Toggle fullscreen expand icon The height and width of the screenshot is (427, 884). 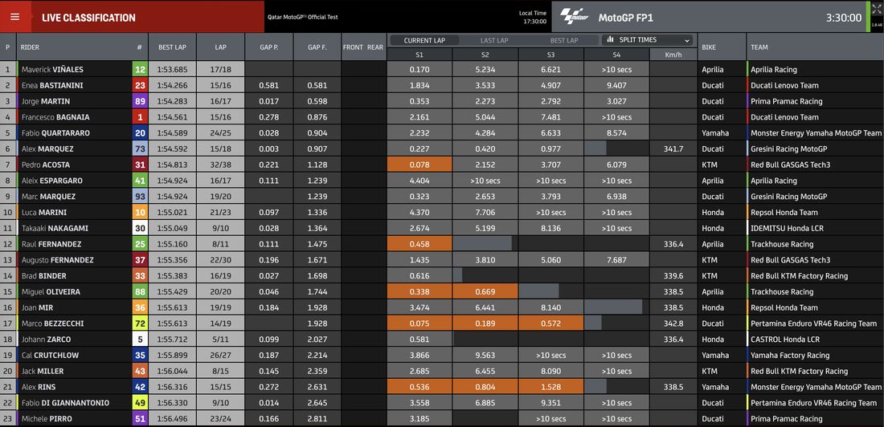875,10
